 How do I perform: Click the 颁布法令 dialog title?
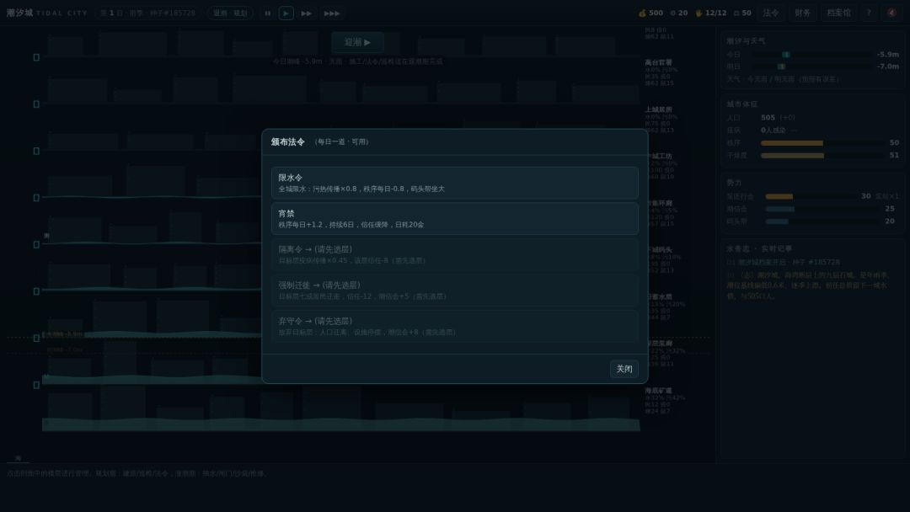(x=288, y=142)
